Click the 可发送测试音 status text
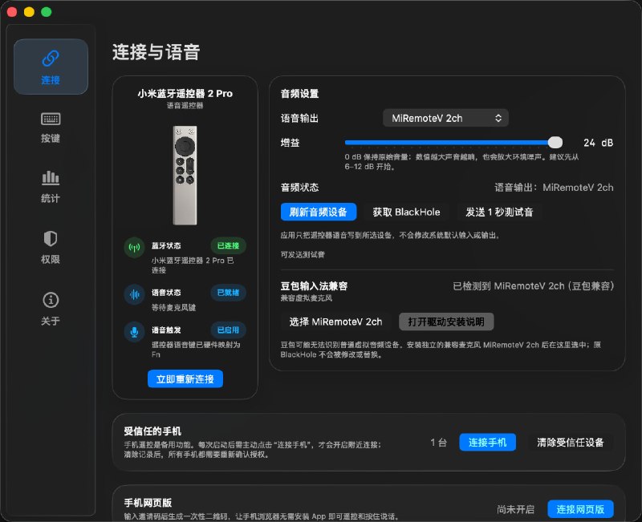 click(x=303, y=254)
